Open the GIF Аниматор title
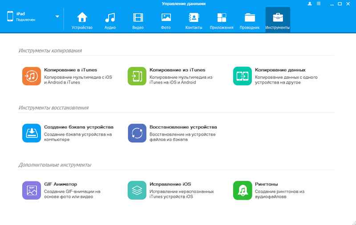Image resolution: width=356 pixels, height=225 pixels. pos(61,184)
